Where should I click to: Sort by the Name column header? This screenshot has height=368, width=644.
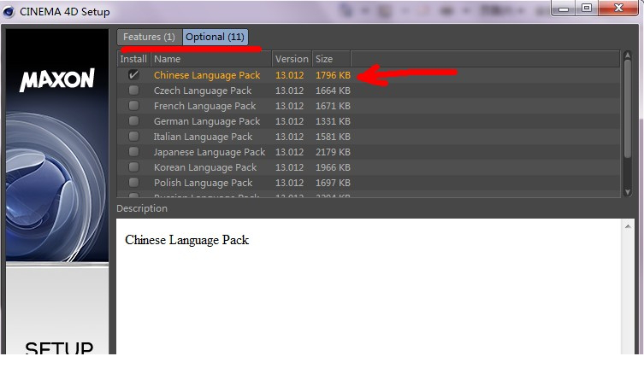(x=211, y=59)
